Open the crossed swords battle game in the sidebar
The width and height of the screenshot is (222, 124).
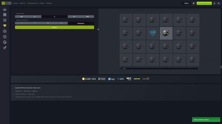(x=5, y=20)
